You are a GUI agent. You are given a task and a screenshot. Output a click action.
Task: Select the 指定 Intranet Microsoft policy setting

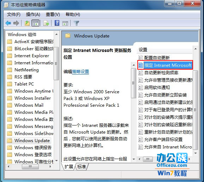(x=165, y=65)
